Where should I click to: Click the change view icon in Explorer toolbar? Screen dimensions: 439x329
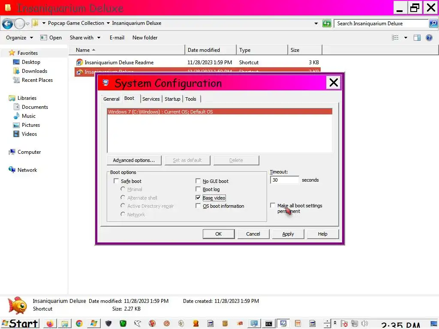coord(395,38)
